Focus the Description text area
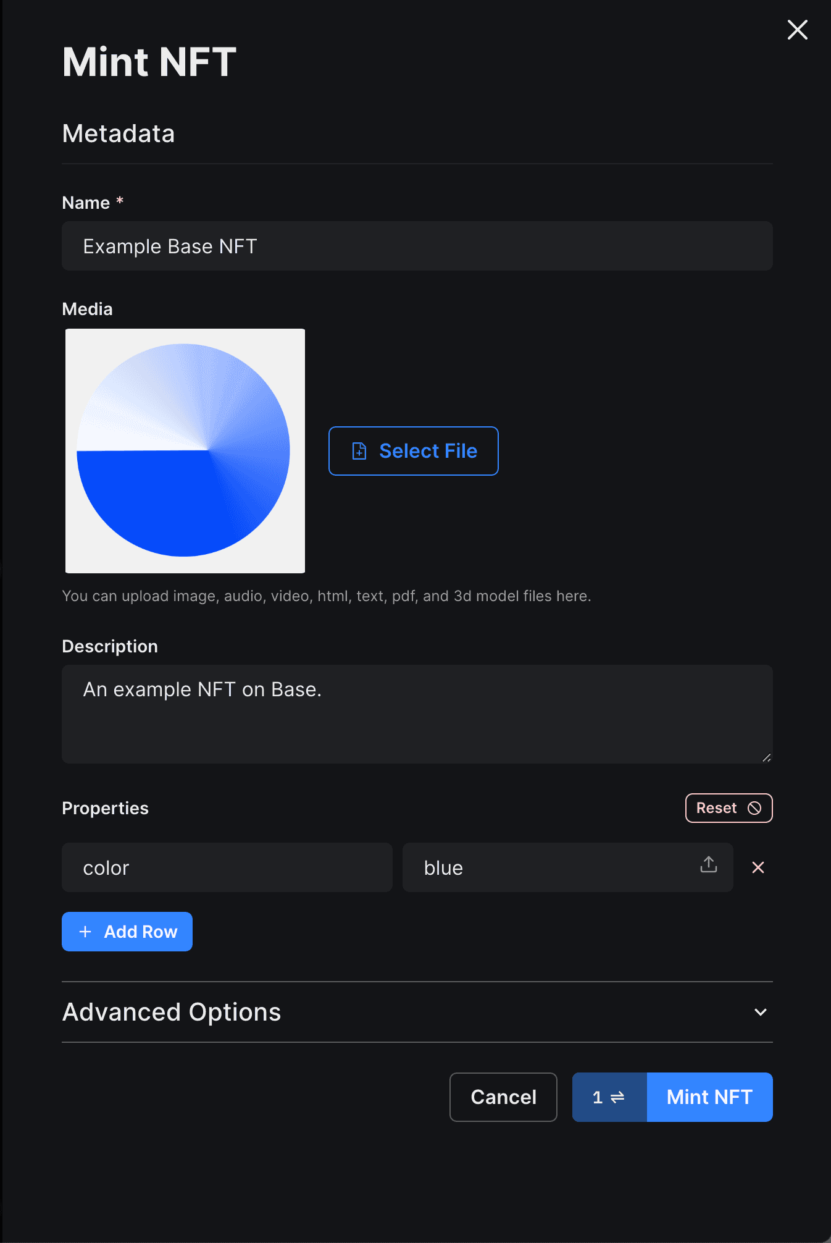The image size is (831, 1243). [417, 714]
